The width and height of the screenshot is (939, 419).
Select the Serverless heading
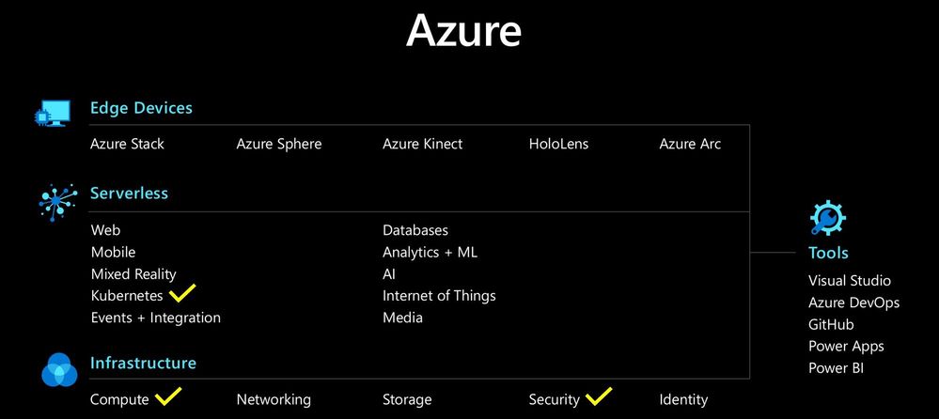pos(129,194)
